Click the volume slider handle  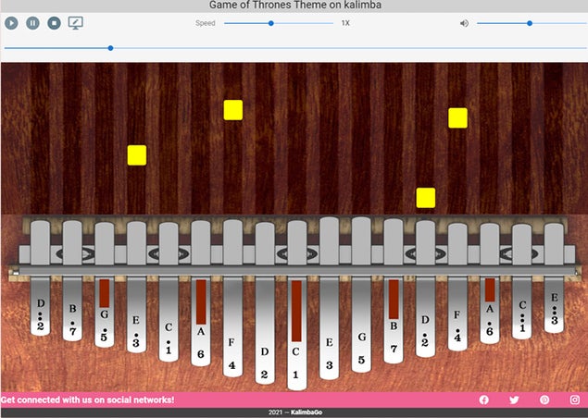pyautogui.click(x=530, y=23)
